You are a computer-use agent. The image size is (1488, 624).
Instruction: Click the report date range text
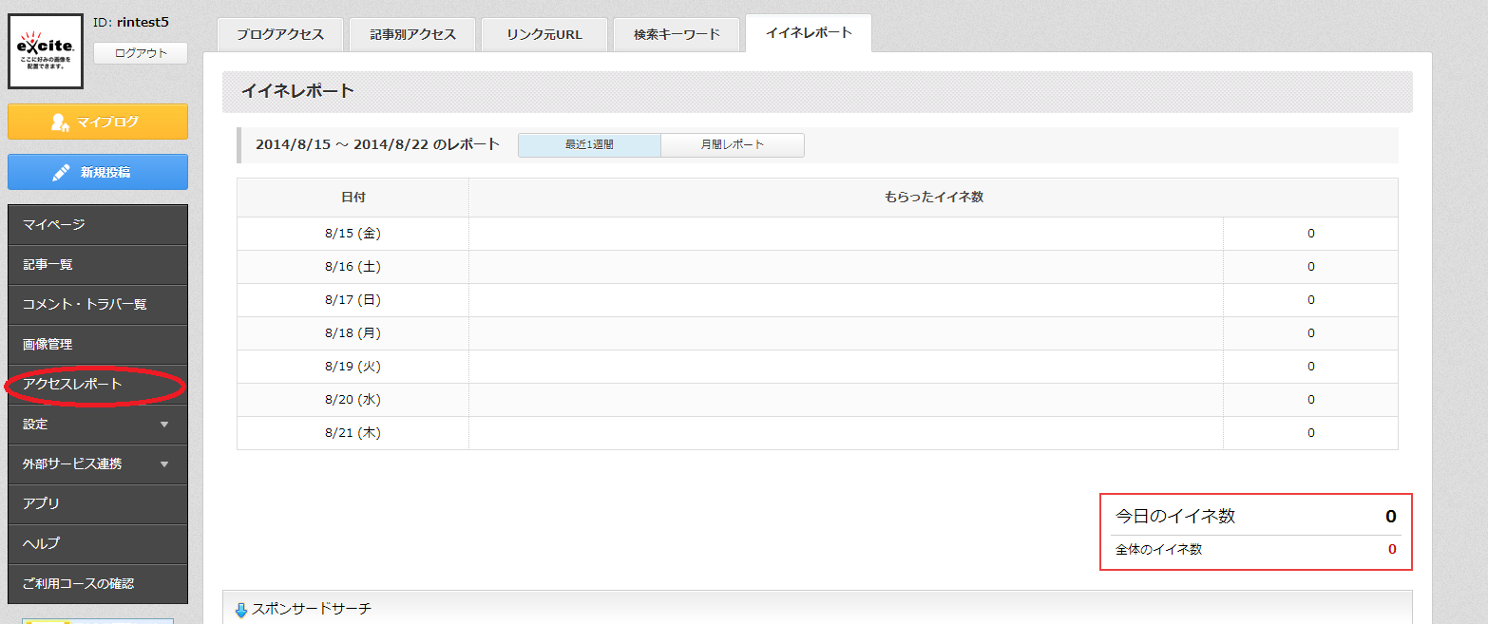click(377, 144)
